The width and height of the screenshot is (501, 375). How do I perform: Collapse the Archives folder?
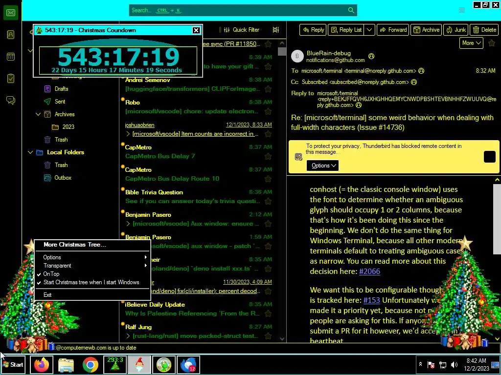[x=38, y=114]
